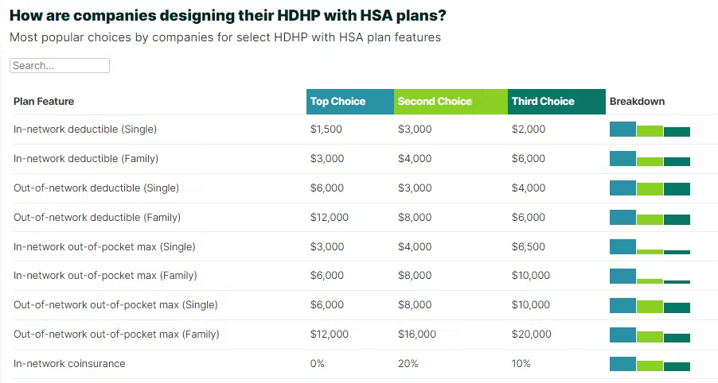The width and height of the screenshot is (718, 383).
Task: Click the Third Choice column header
Action: [543, 102]
